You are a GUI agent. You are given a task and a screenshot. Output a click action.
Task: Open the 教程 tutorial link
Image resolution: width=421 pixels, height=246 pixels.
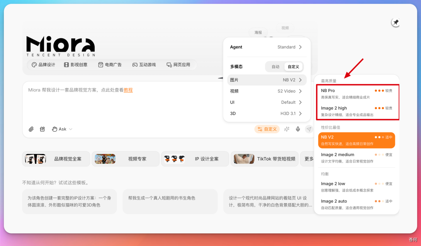pyautogui.click(x=128, y=90)
